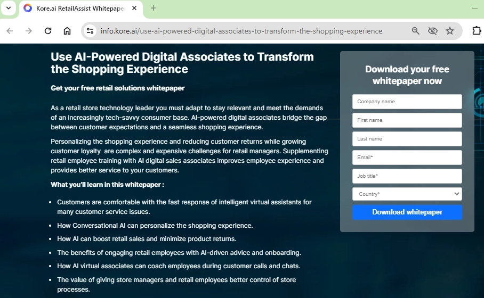484x298 pixels.
Task: Open the browser home page
Action: [x=67, y=31]
